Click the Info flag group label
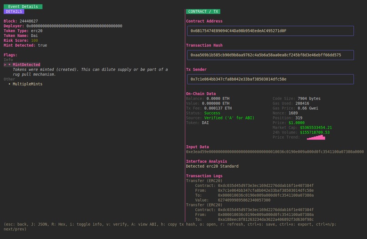 [8, 60]
